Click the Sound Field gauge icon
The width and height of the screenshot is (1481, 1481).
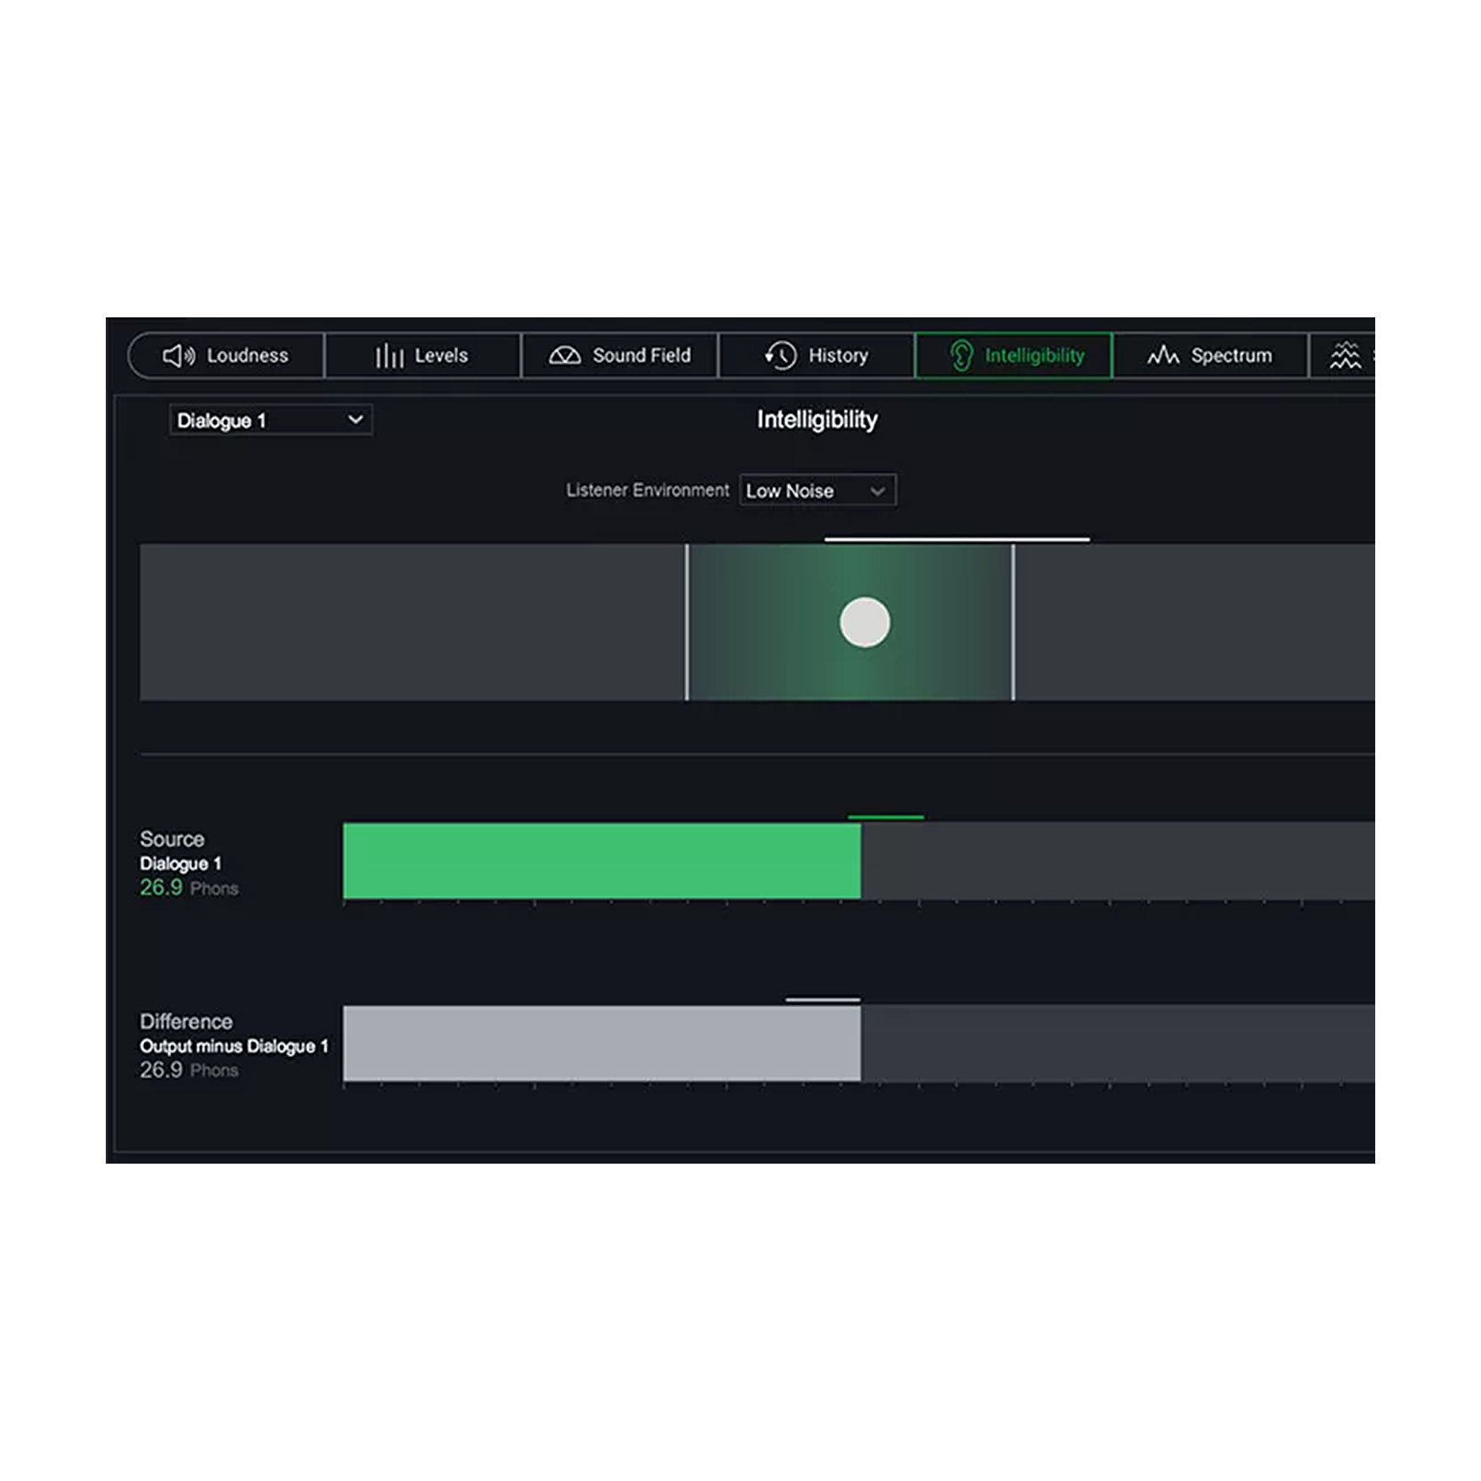[564, 355]
